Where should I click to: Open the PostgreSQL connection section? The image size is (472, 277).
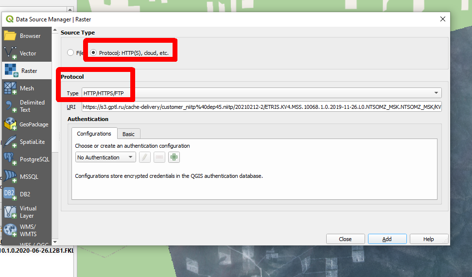27,159
